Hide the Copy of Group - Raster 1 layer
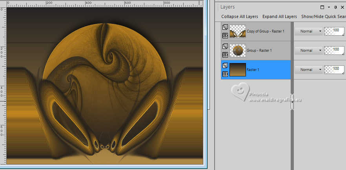Screen dimensions: 346x170 (225, 36)
